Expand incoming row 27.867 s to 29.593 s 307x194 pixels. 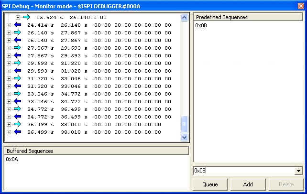point(9,55)
